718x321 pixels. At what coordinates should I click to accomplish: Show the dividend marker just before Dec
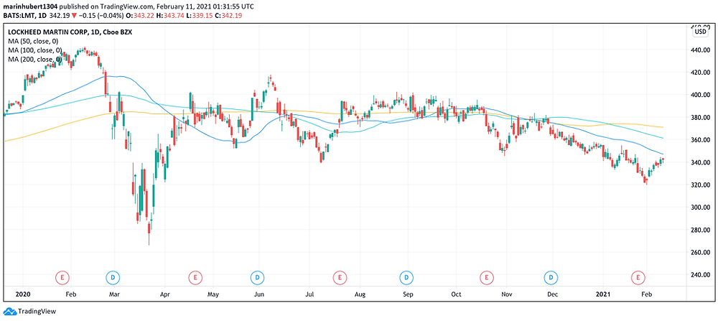click(x=551, y=277)
